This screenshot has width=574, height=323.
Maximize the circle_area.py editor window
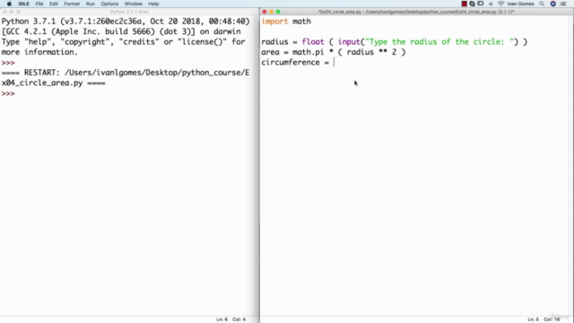pyautogui.click(x=278, y=12)
